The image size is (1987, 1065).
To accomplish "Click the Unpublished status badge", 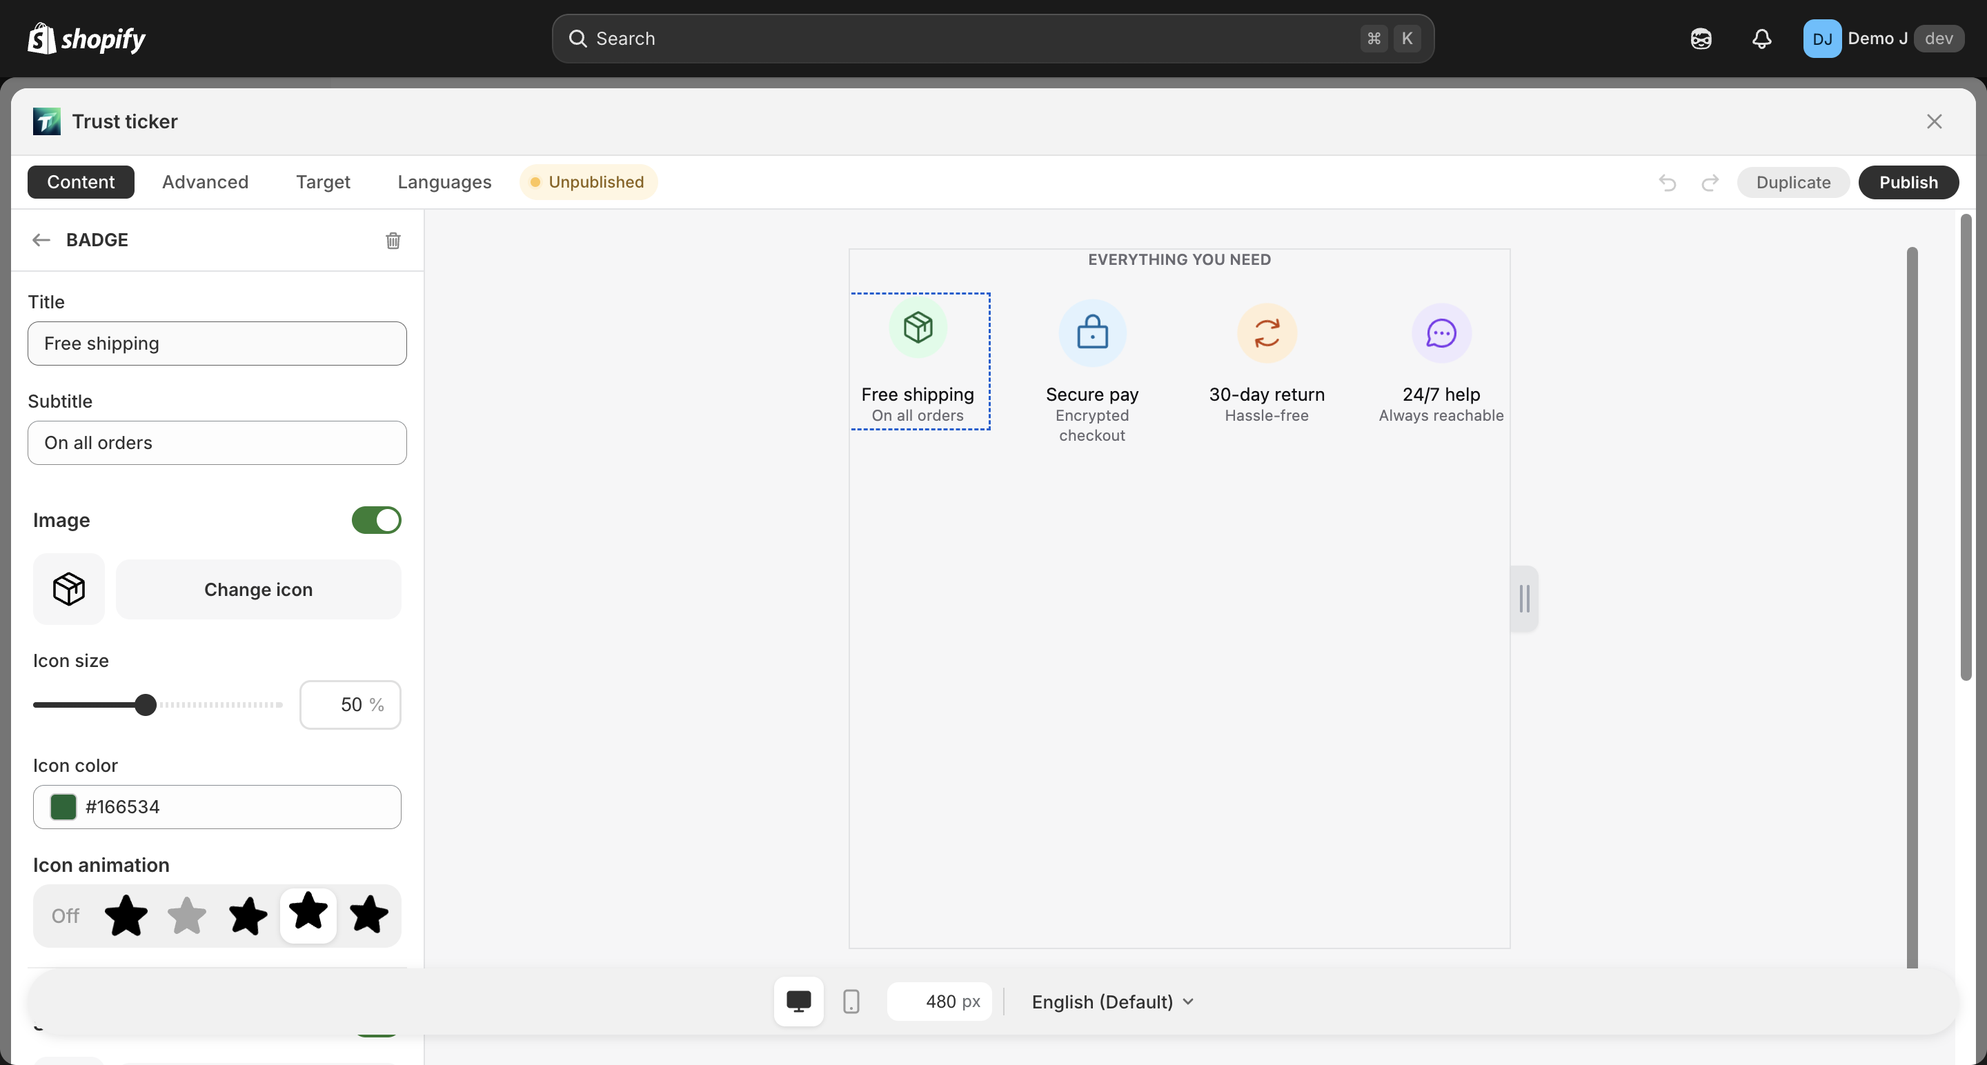I will click(588, 182).
